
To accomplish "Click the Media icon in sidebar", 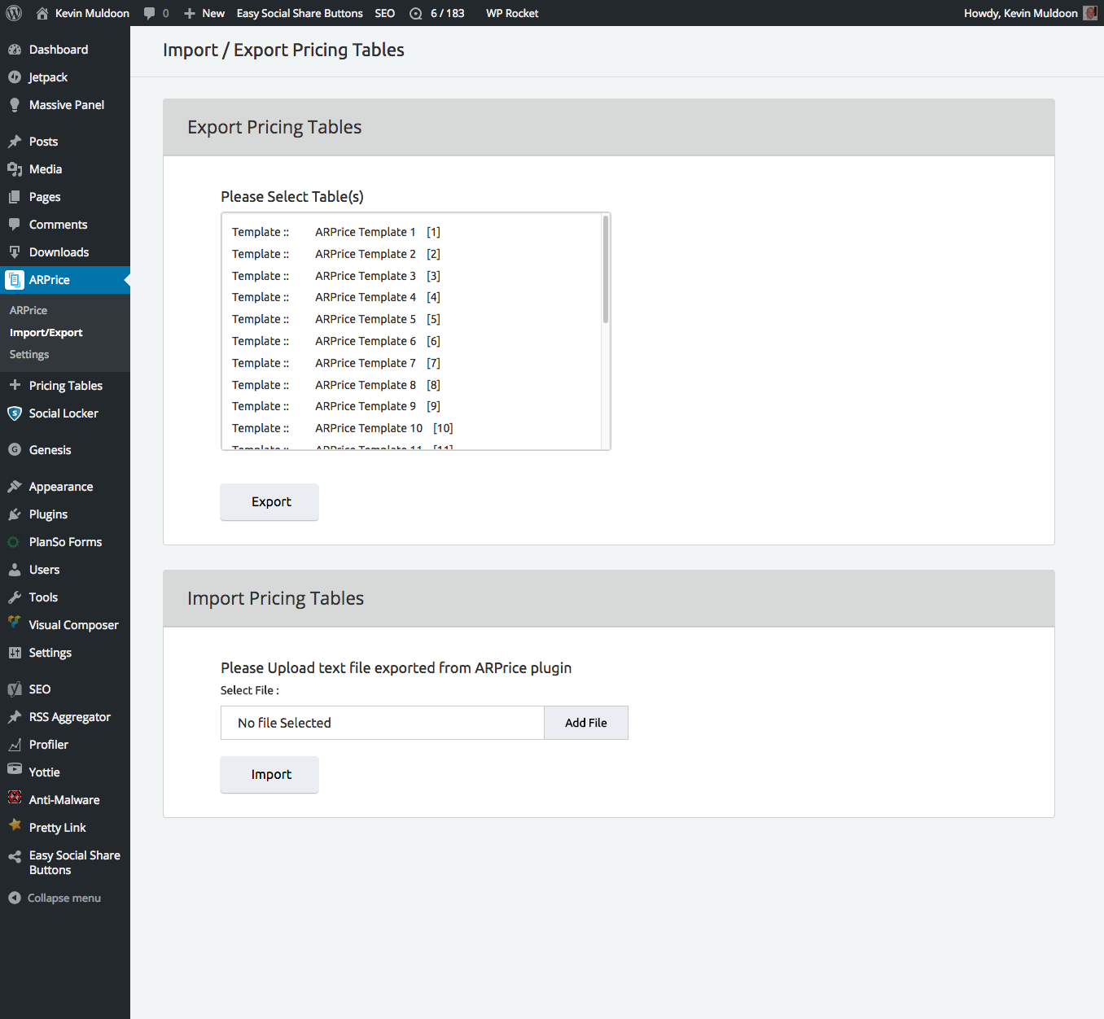I will [x=15, y=169].
